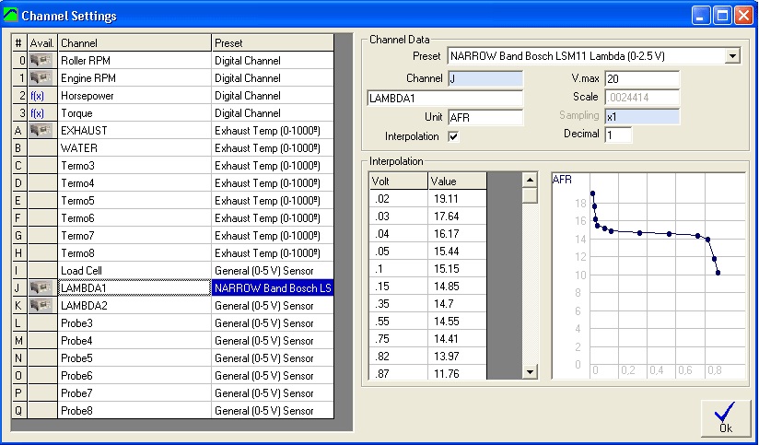Click the availability icon for EXHAUST channel
Image resolution: width=759 pixels, height=445 pixels.
(x=42, y=131)
